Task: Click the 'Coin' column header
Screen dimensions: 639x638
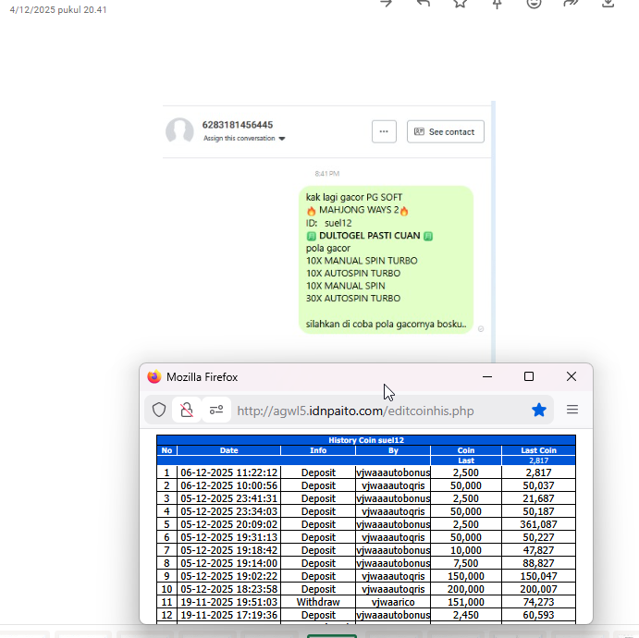Action: point(466,450)
